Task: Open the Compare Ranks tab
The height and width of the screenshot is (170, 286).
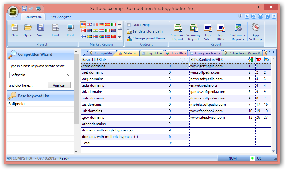Action: (205, 53)
